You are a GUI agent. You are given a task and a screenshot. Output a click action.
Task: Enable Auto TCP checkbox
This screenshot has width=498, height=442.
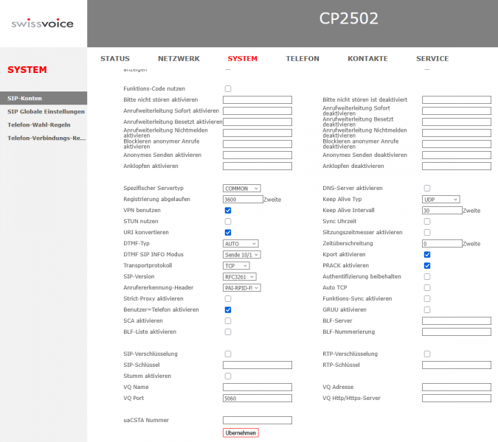coord(427,287)
